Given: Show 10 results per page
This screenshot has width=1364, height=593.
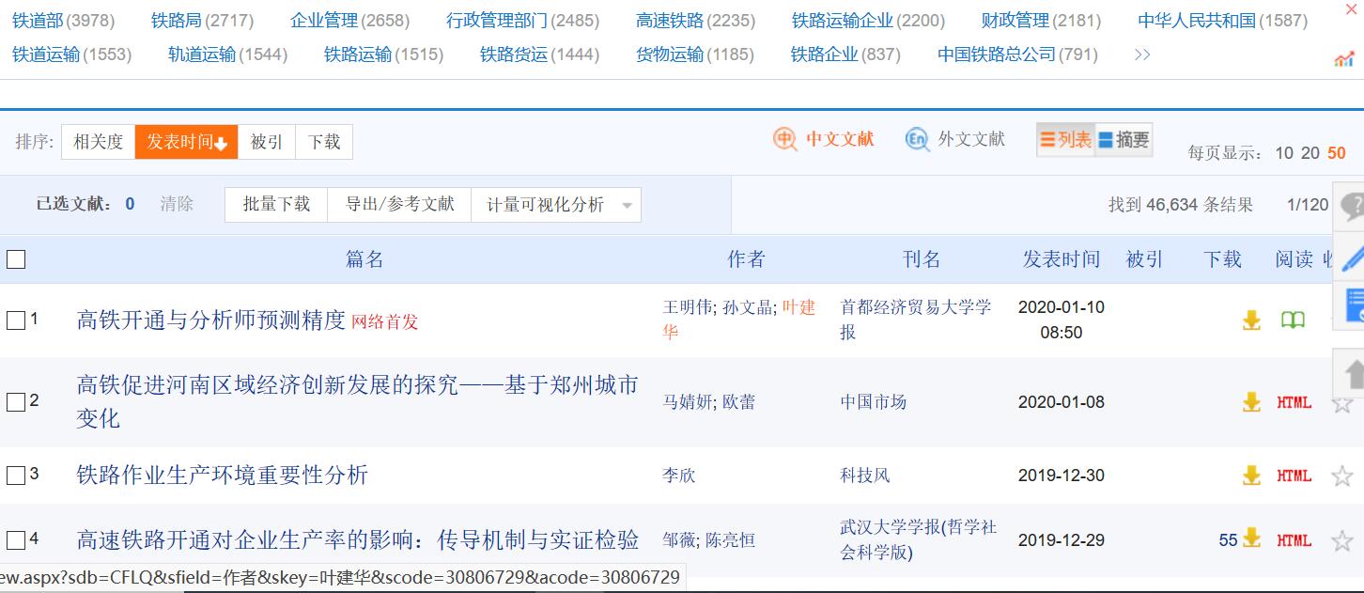Looking at the screenshot, I should [x=1284, y=153].
